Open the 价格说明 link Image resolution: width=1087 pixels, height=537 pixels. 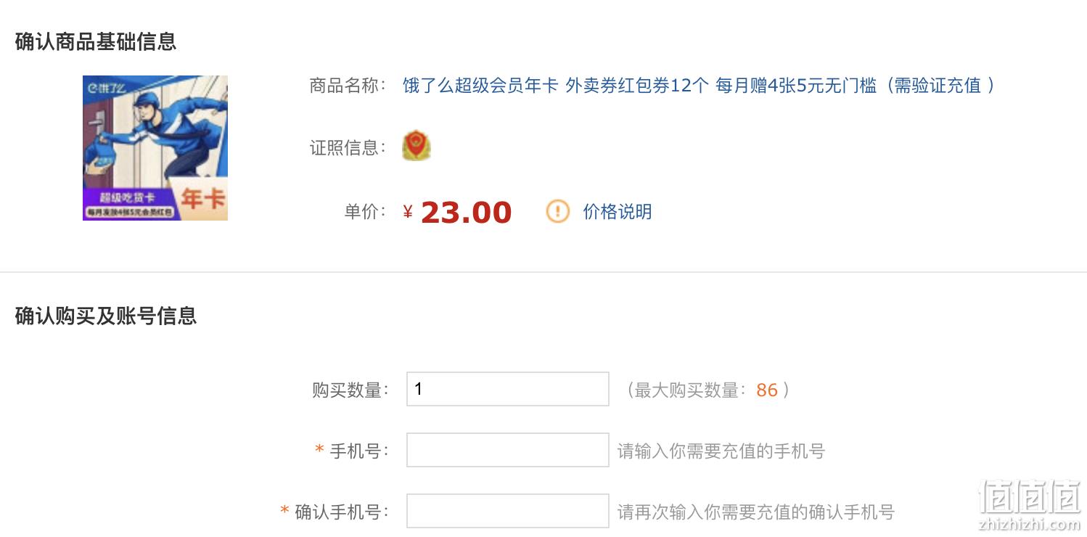point(618,212)
